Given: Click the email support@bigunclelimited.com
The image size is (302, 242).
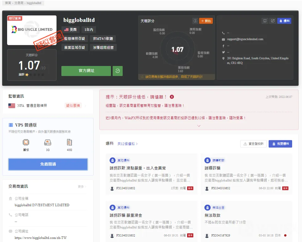Looking at the screenshot, I should point(245,39).
